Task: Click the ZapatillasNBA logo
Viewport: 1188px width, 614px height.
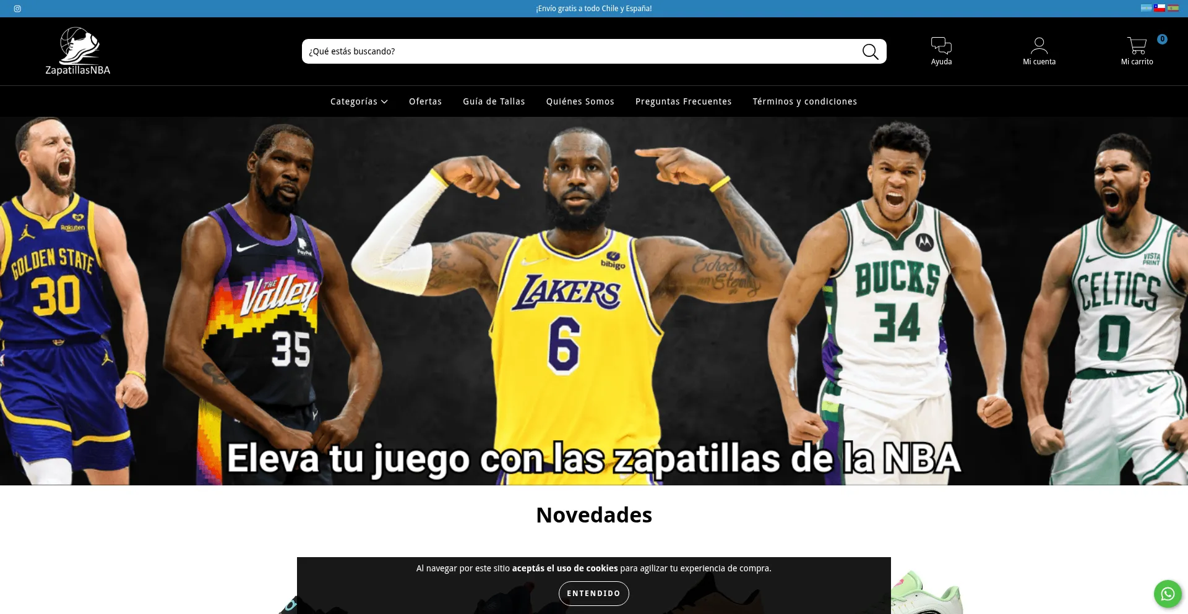Action: pyautogui.click(x=78, y=51)
